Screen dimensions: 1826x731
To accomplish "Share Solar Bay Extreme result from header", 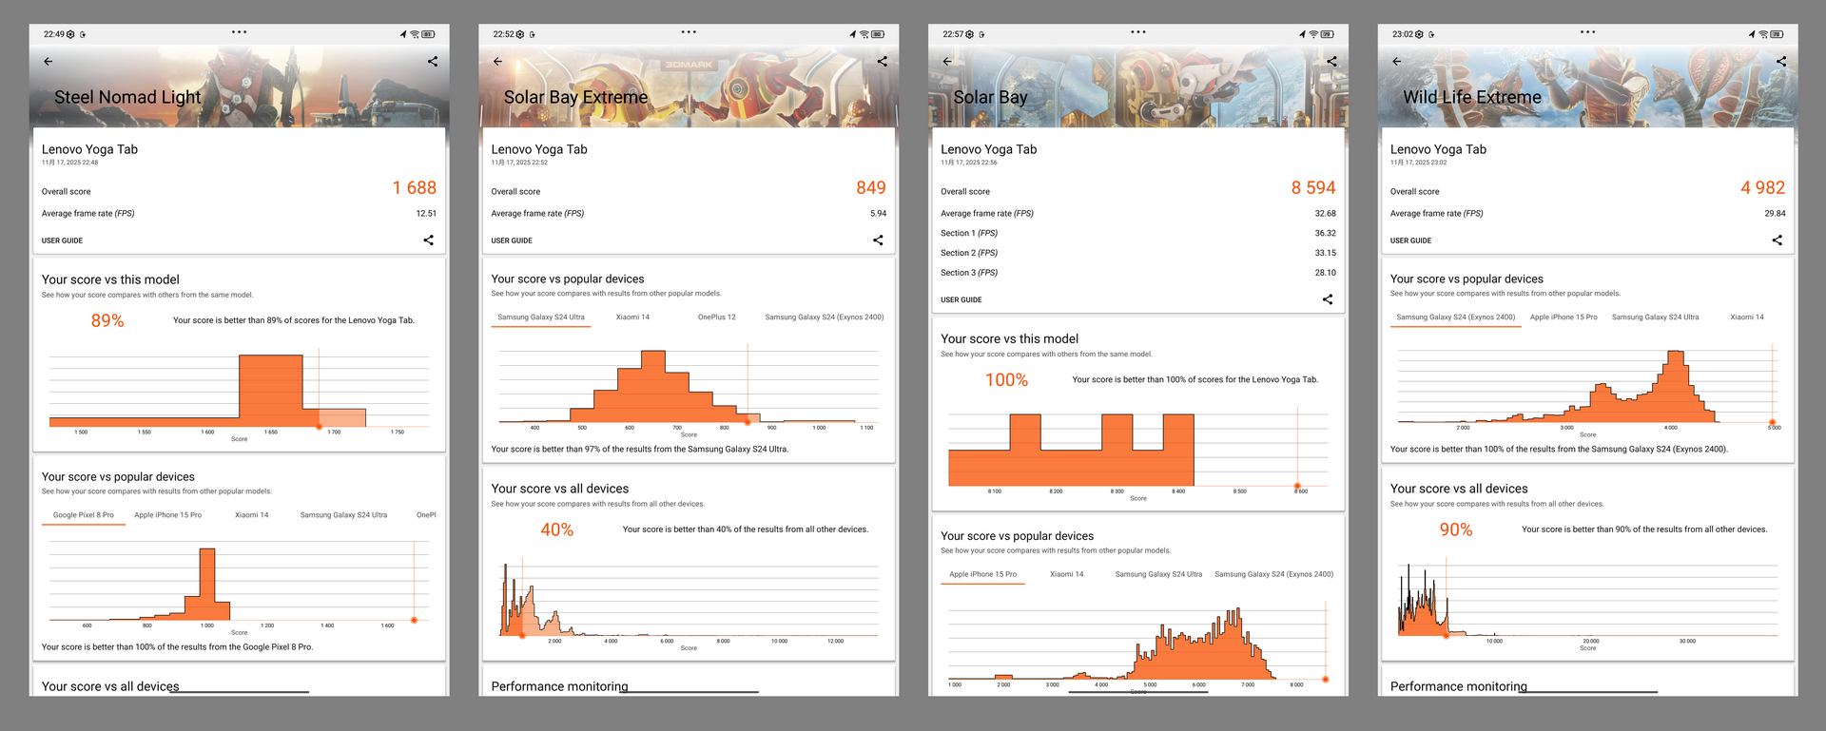I will click(882, 62).
